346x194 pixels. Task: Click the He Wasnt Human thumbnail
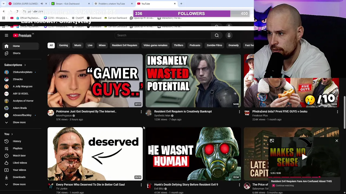pos(193,154)
